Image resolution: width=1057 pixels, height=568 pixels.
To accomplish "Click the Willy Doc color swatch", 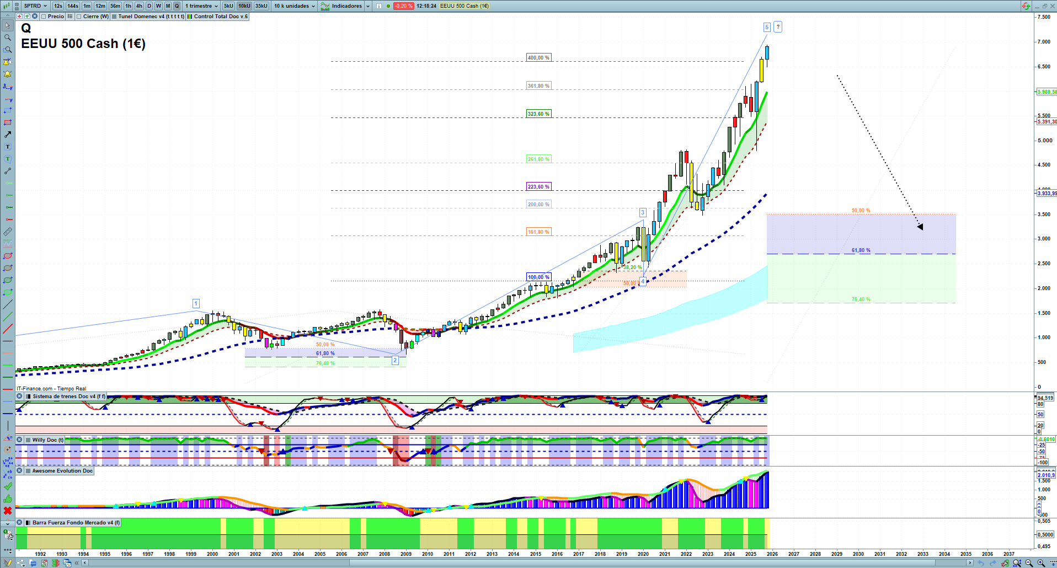I will tap(28, 440).
